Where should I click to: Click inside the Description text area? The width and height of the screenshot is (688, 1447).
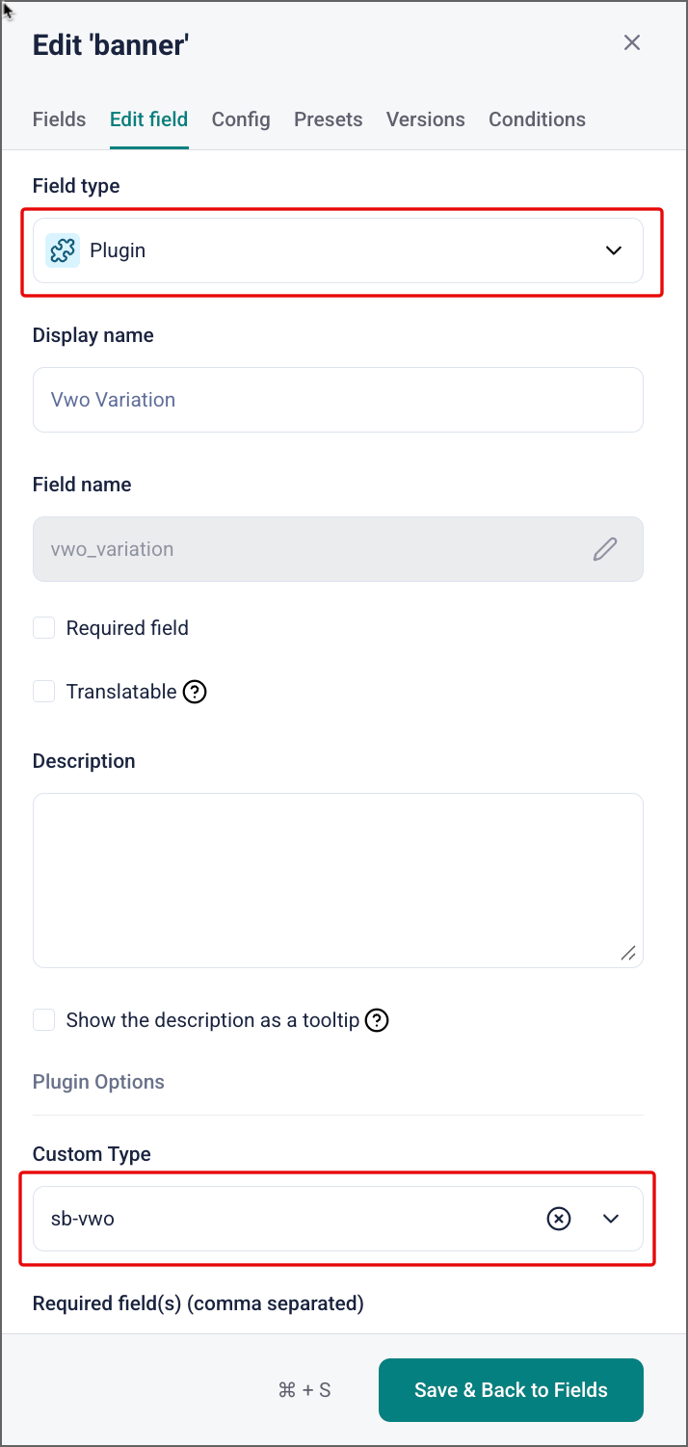coord(338,881)
